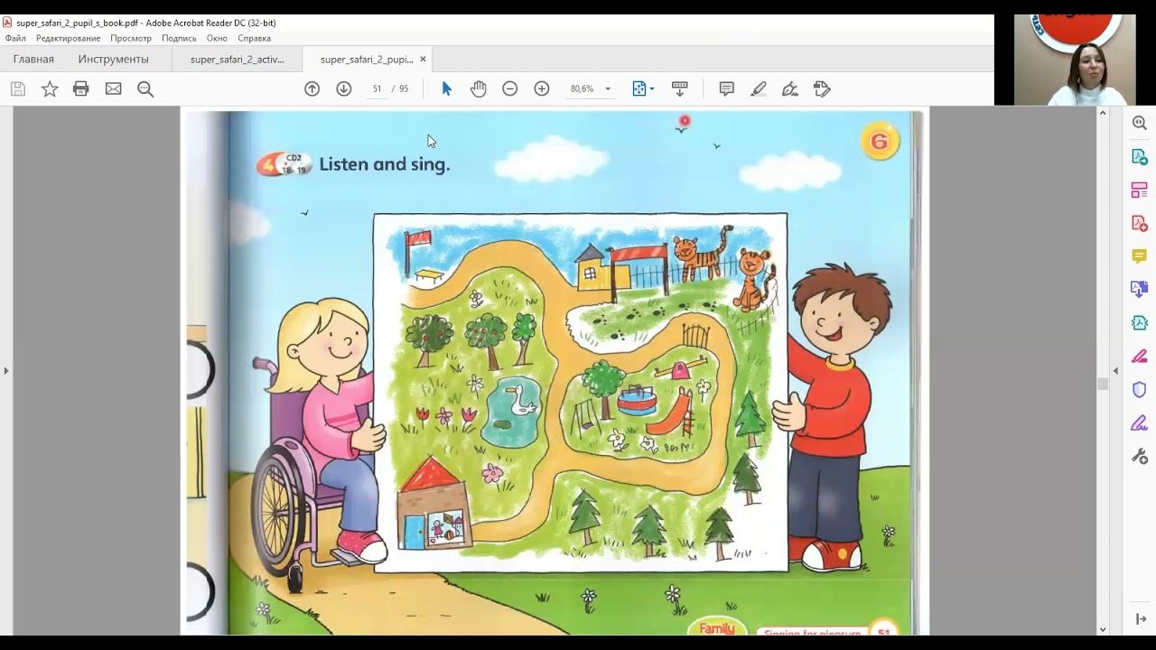Click the yellow unit number 6 badge

[879, 142]
